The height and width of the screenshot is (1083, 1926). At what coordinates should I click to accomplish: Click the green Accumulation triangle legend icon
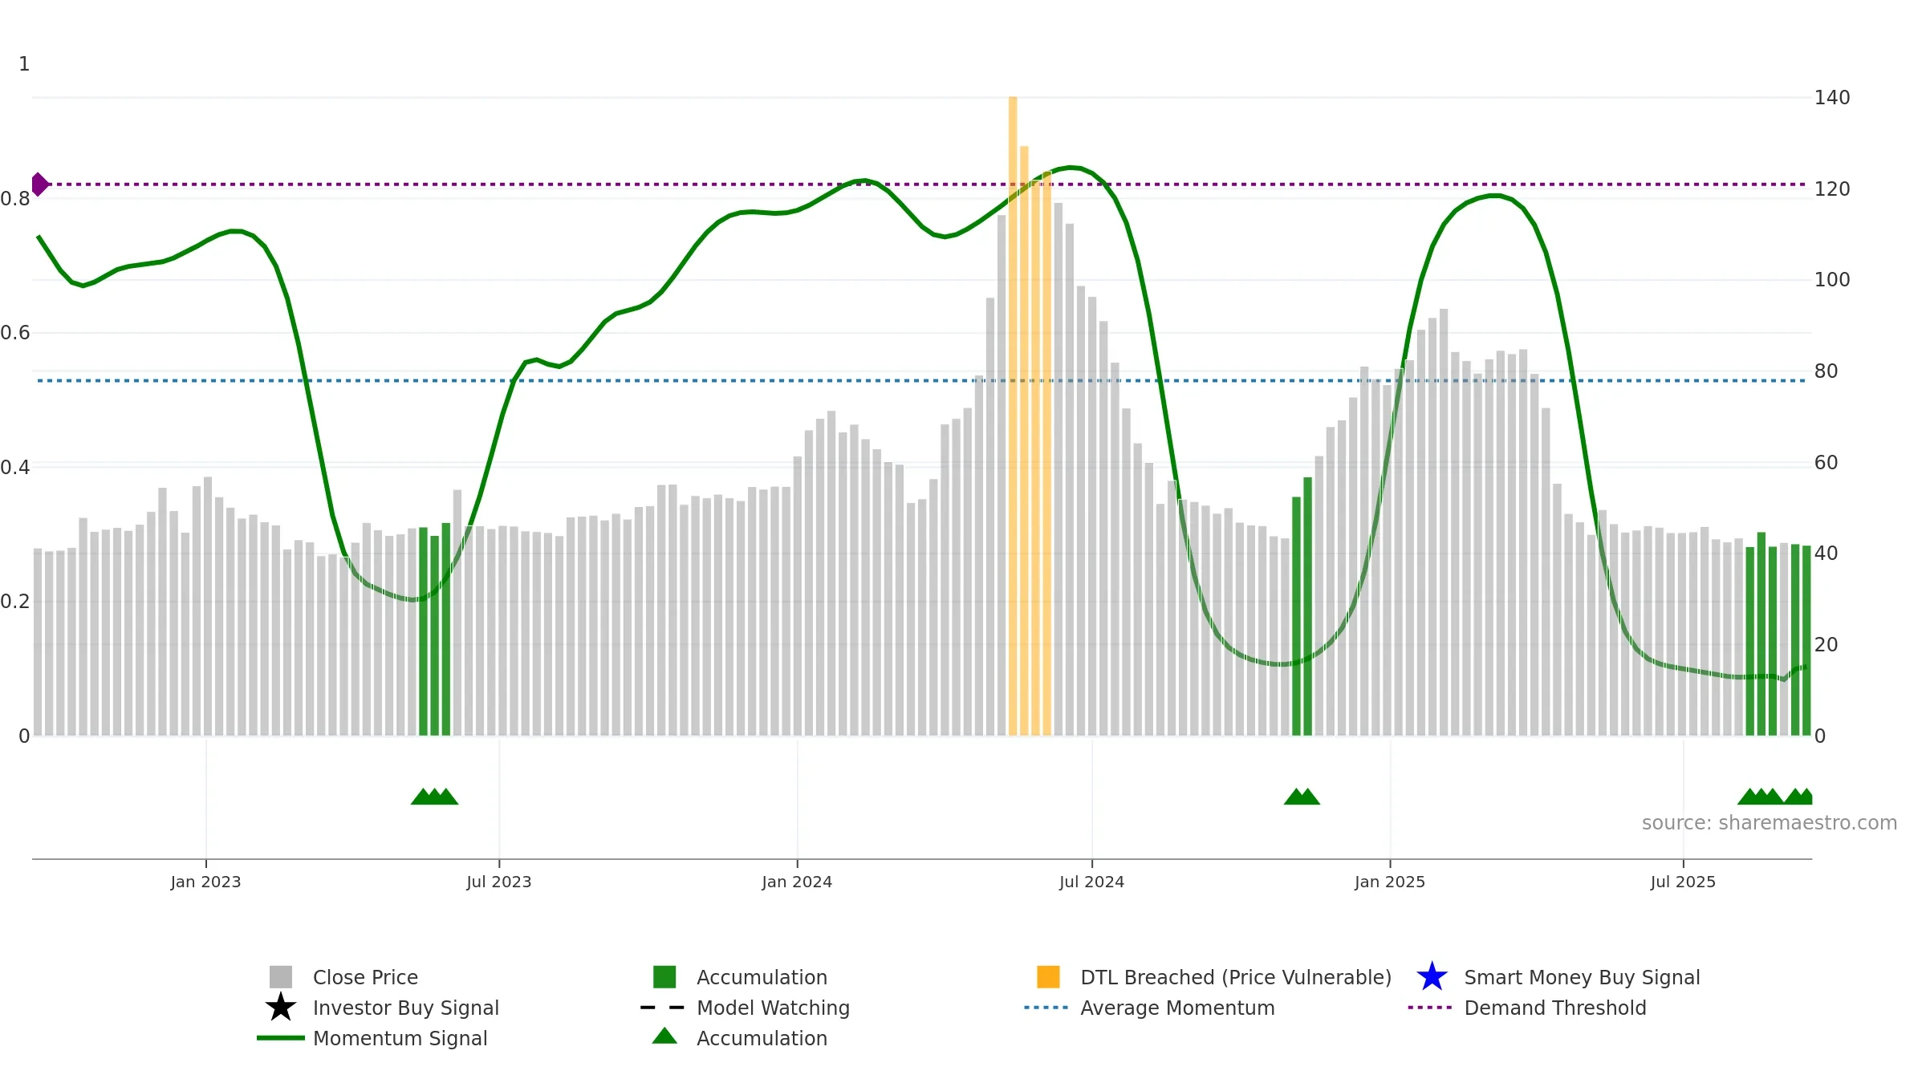click(x=664, y=1036)
